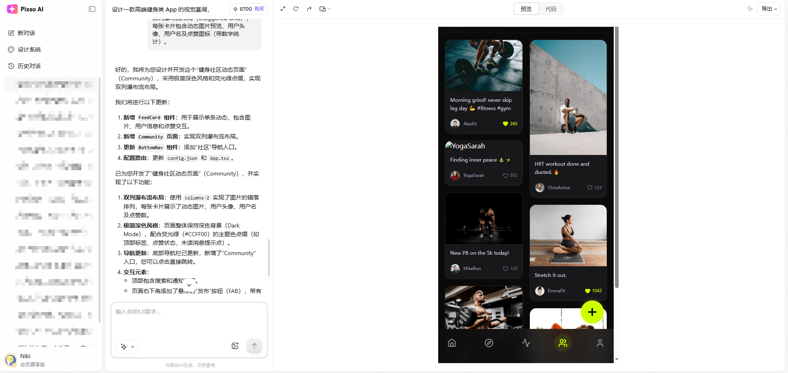
Task: Open the home tab in bottom nav
Action: 452,343
